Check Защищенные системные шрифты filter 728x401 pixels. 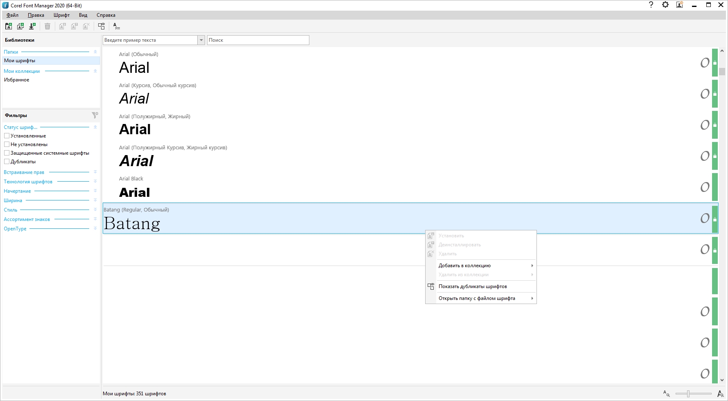coord(7,153)
